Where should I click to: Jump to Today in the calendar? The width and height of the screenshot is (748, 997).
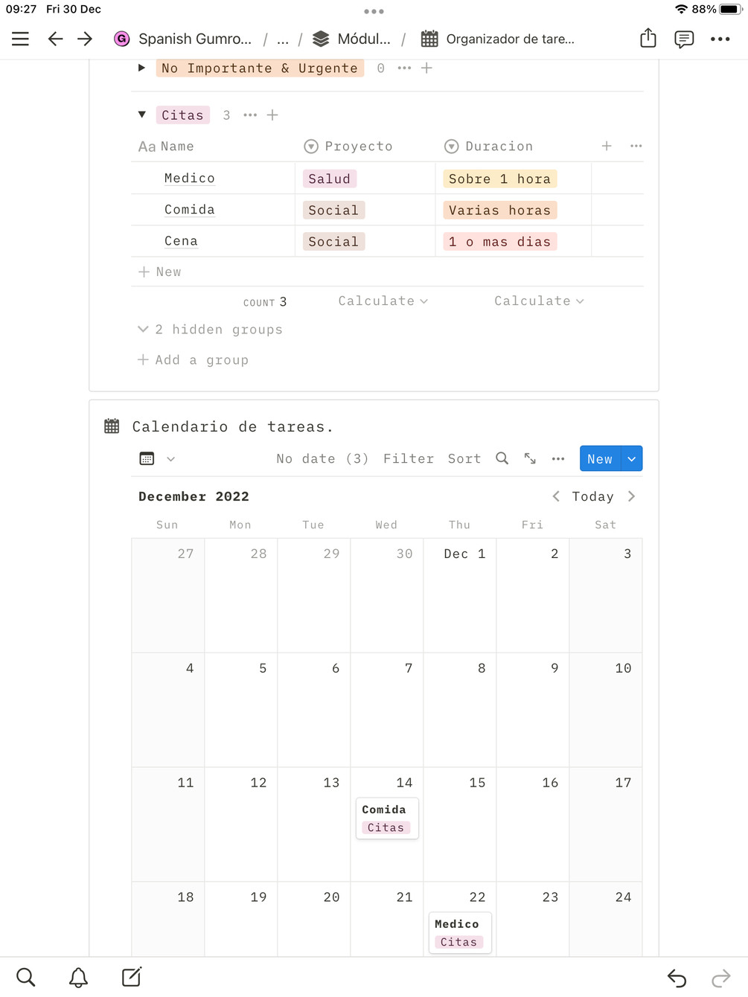pyautogui.click(x=592, y=496)
